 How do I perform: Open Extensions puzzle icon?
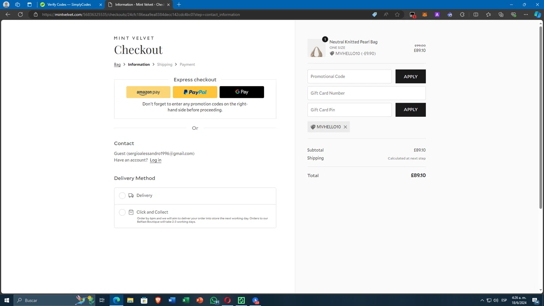[462, 15]
